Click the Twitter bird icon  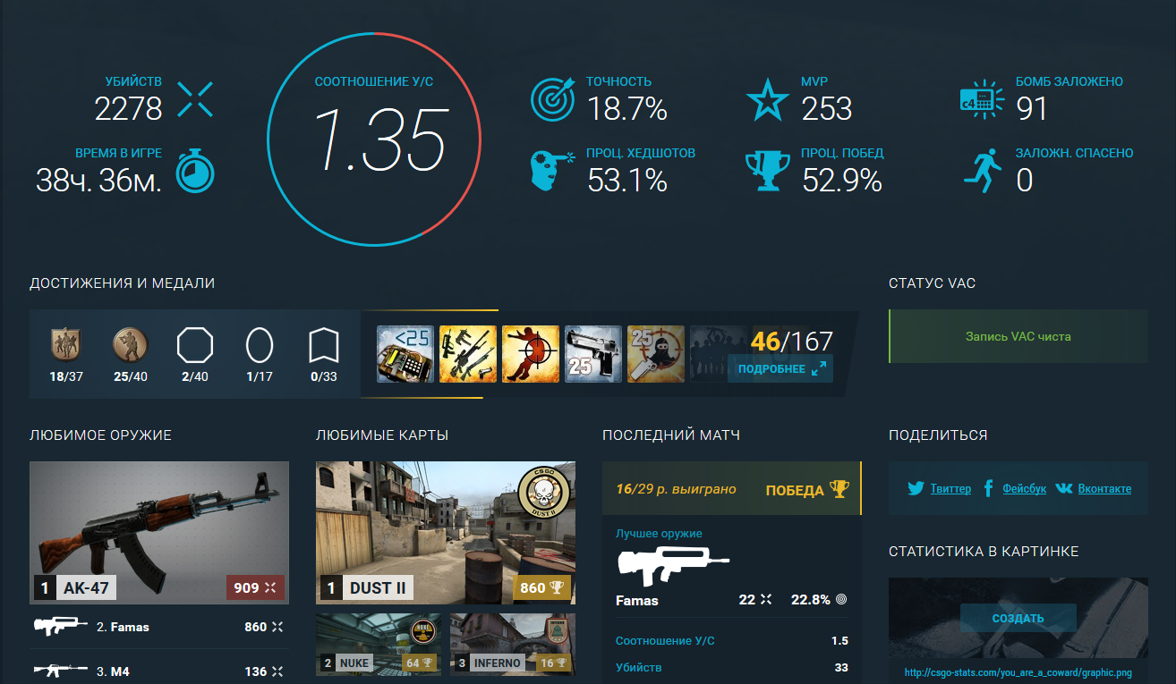point(916,488)
